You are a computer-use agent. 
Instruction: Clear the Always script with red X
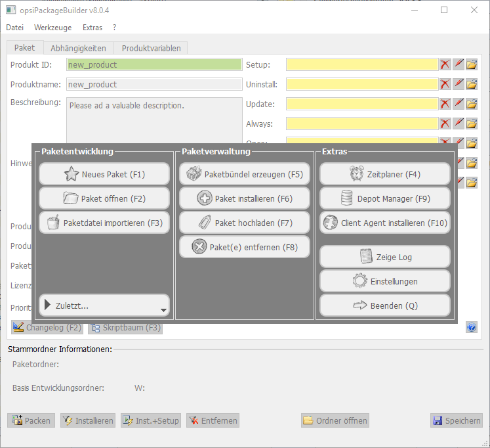[445, 123]
